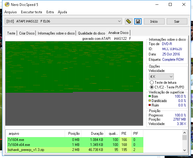193x158 pixels.
Task: Switch to the Criar Disco tab
Action: point(27,33)
